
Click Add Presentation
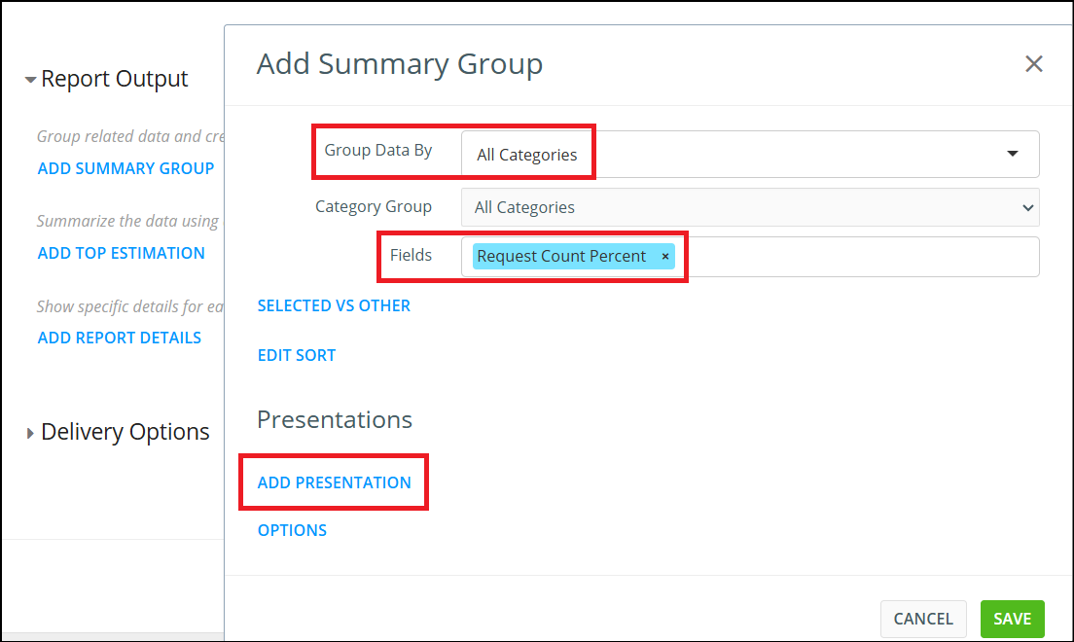(334, 482)
